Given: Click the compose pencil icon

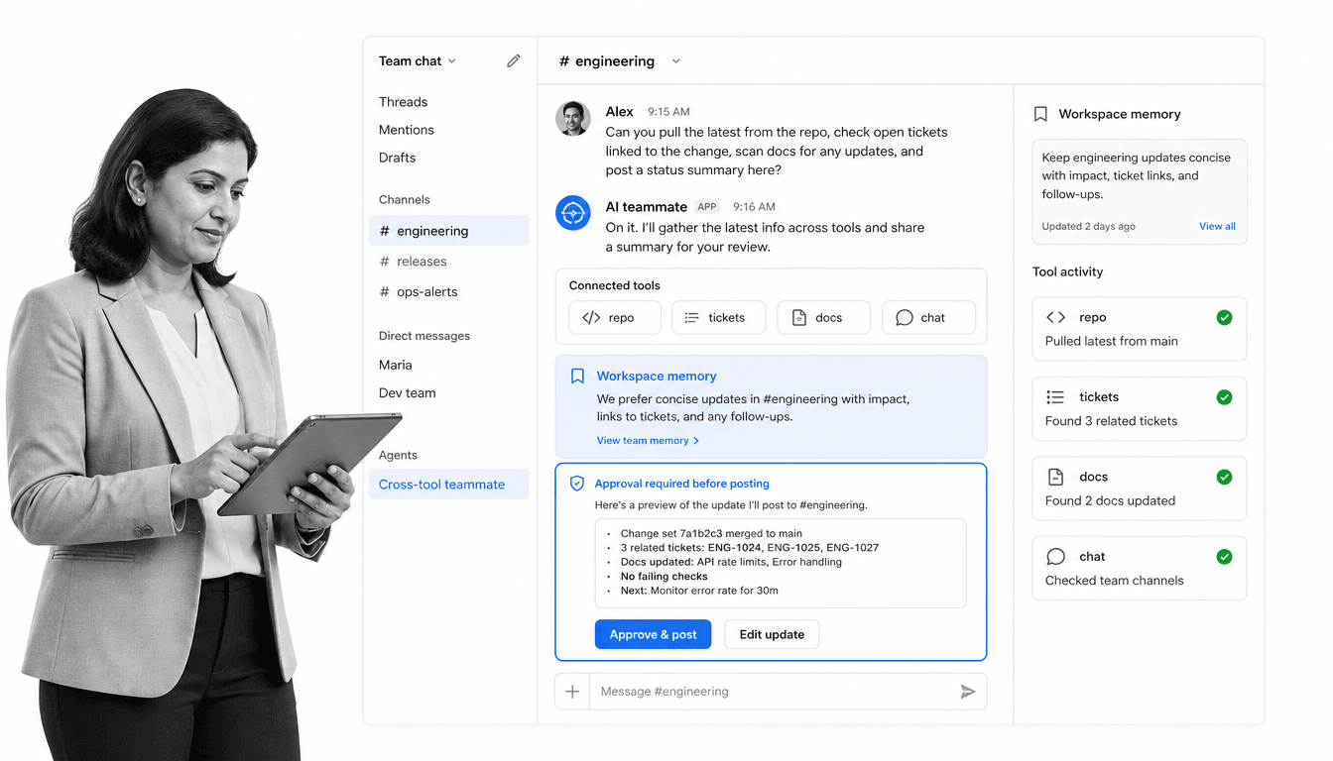Looking at the screenshot, I should 513,61.
